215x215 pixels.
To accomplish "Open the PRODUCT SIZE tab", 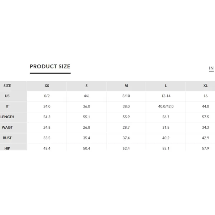I will point(50,67).
